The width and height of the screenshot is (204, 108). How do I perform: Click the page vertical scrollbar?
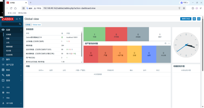[x=203, y=45]
